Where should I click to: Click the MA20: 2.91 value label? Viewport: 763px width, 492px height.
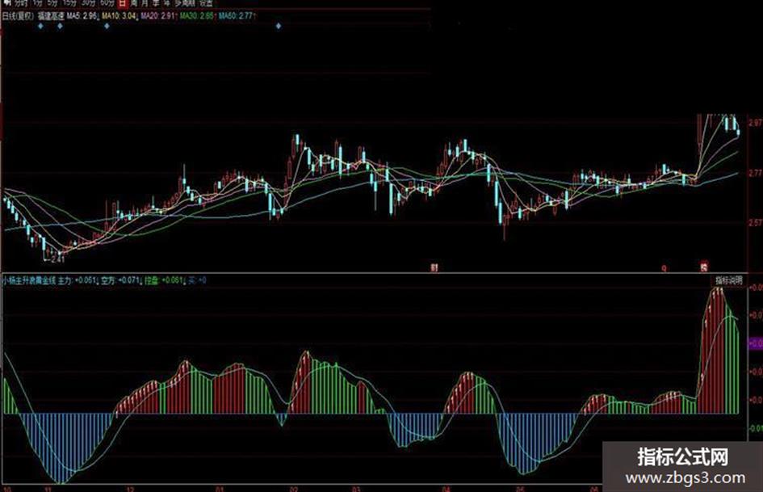[x=158, y=15]
